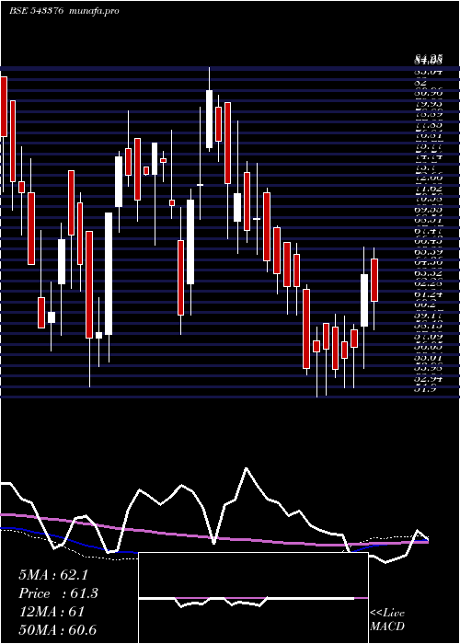The height and width of the screenshot is (644, 460).
Task: Click the Price : 61.3 readout
Action: (x=58, y=593)
